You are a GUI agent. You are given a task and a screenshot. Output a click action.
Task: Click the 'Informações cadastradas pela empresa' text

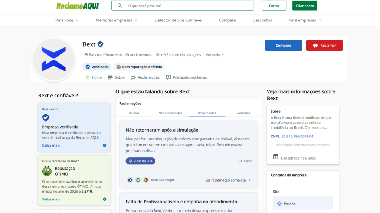303,145
